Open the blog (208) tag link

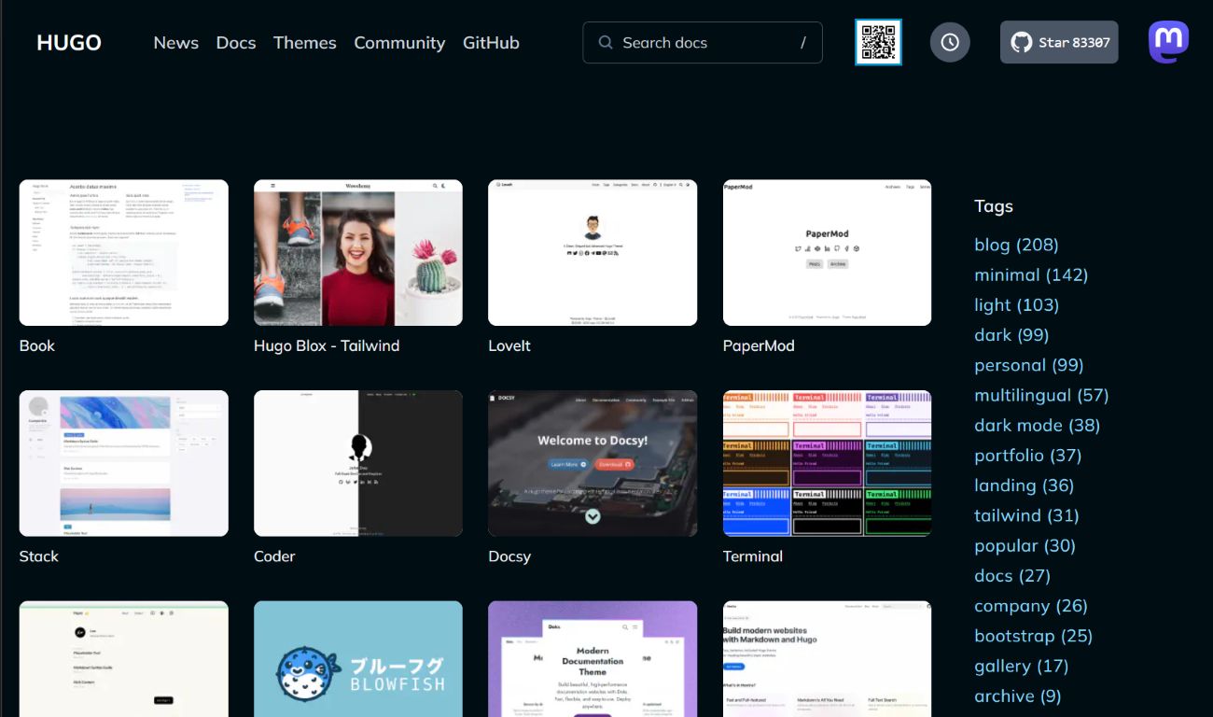tap(1016, 244)
